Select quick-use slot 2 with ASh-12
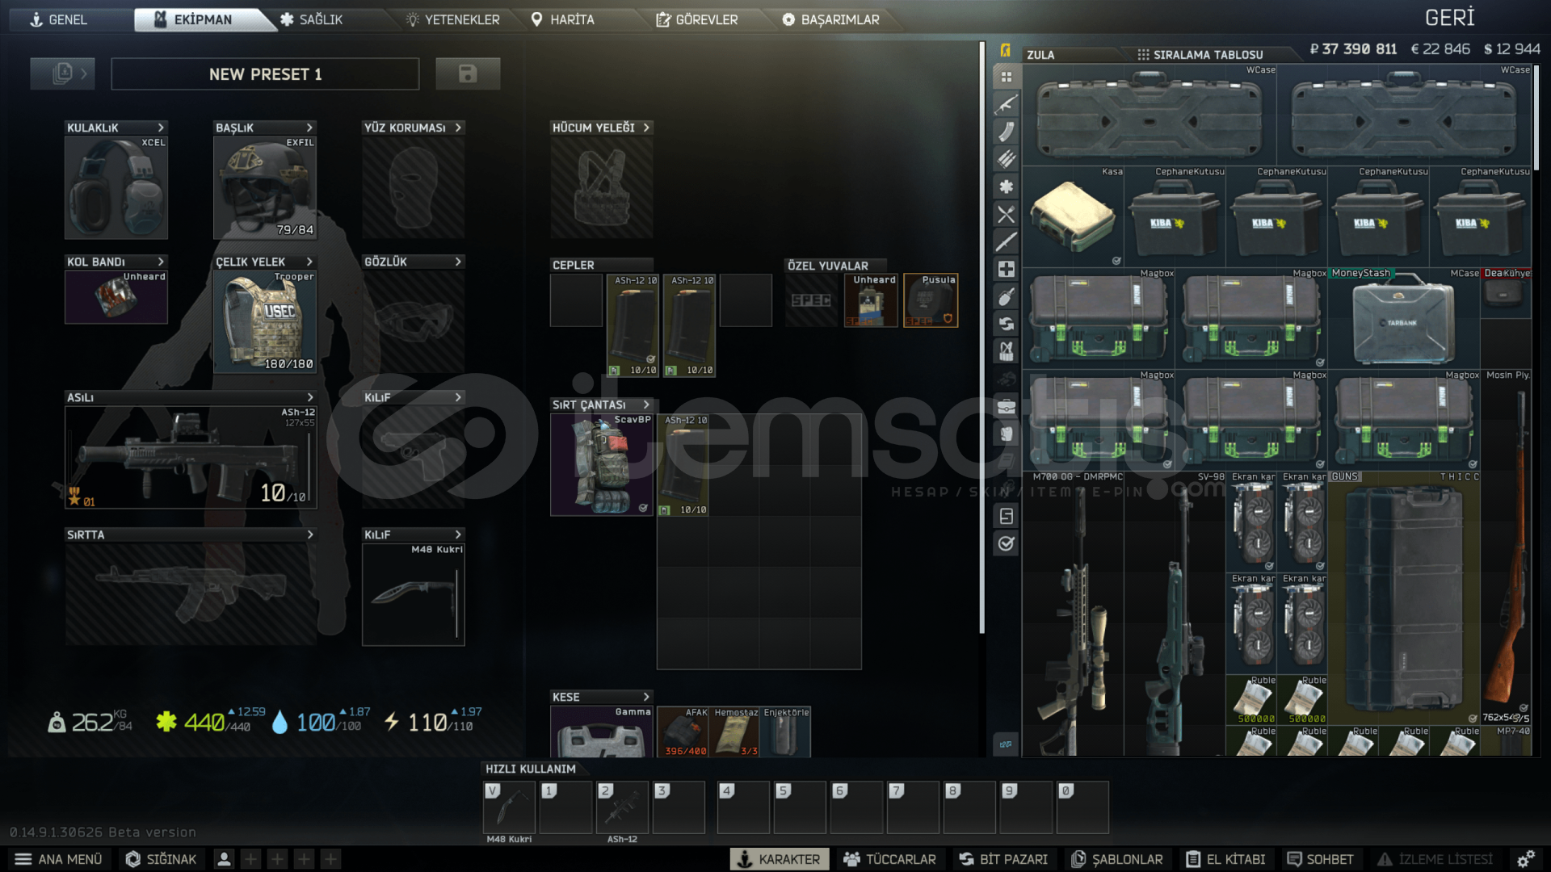 tap(622, 807)
